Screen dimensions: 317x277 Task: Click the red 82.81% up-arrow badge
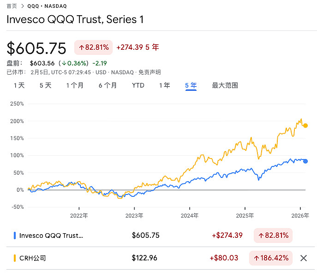pos(93,47)
